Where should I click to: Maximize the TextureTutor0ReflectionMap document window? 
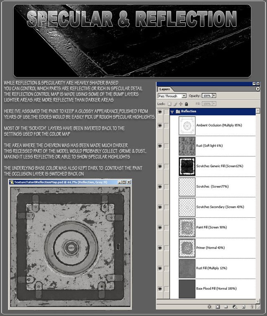tap(124, 182)
